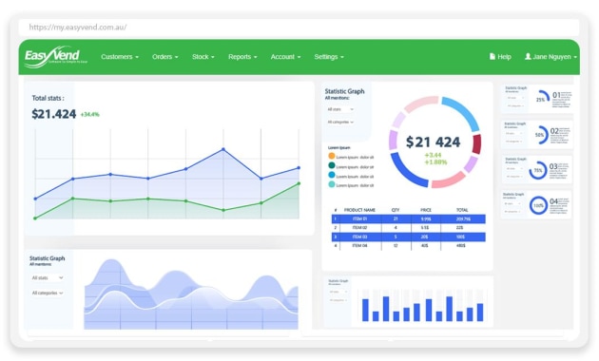Open All categories dropdown beside donut chart
The width and height of the screenshot is (599, 361).
click(340, 123)
